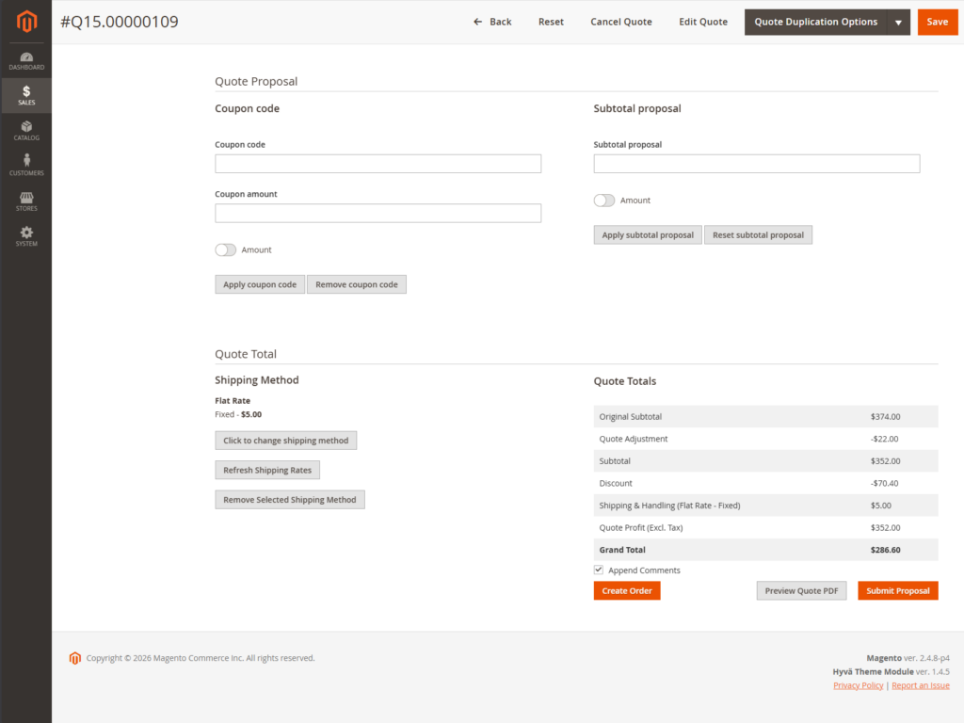The height and width of the screenshot is (723, 964).
Task: Click the Magento logo in the sidebar
Action: tap(26, 22)
